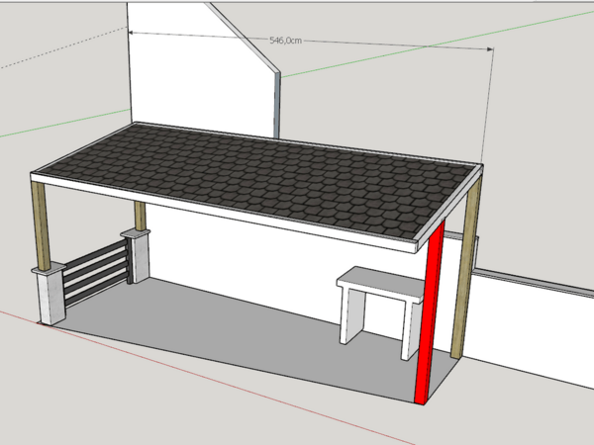
Task: Select the white bench under the roof
Action: pyautogui.click(x=380, y=312)
